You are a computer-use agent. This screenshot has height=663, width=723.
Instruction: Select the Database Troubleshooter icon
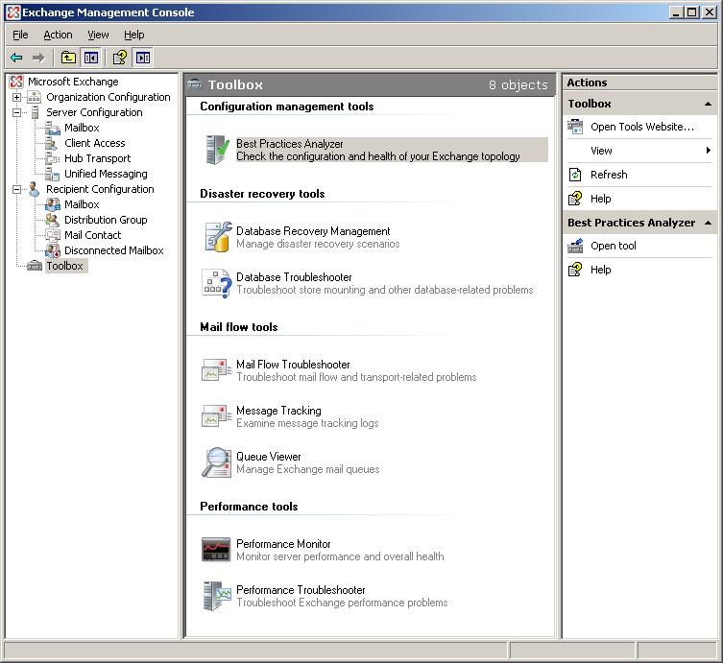coord(216,283)
